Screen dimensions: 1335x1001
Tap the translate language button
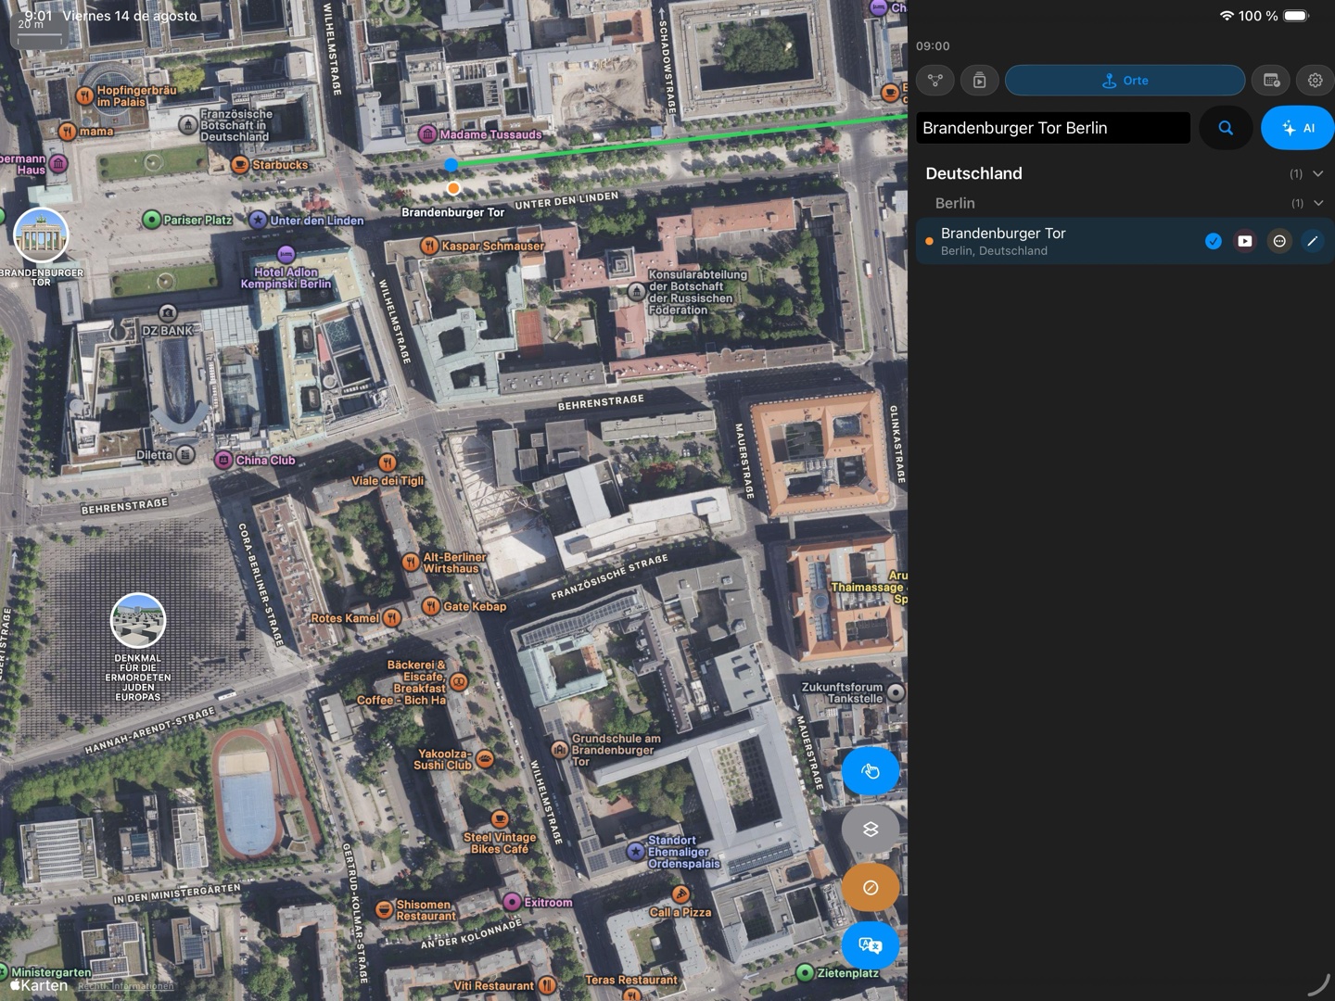pos(870,945)
